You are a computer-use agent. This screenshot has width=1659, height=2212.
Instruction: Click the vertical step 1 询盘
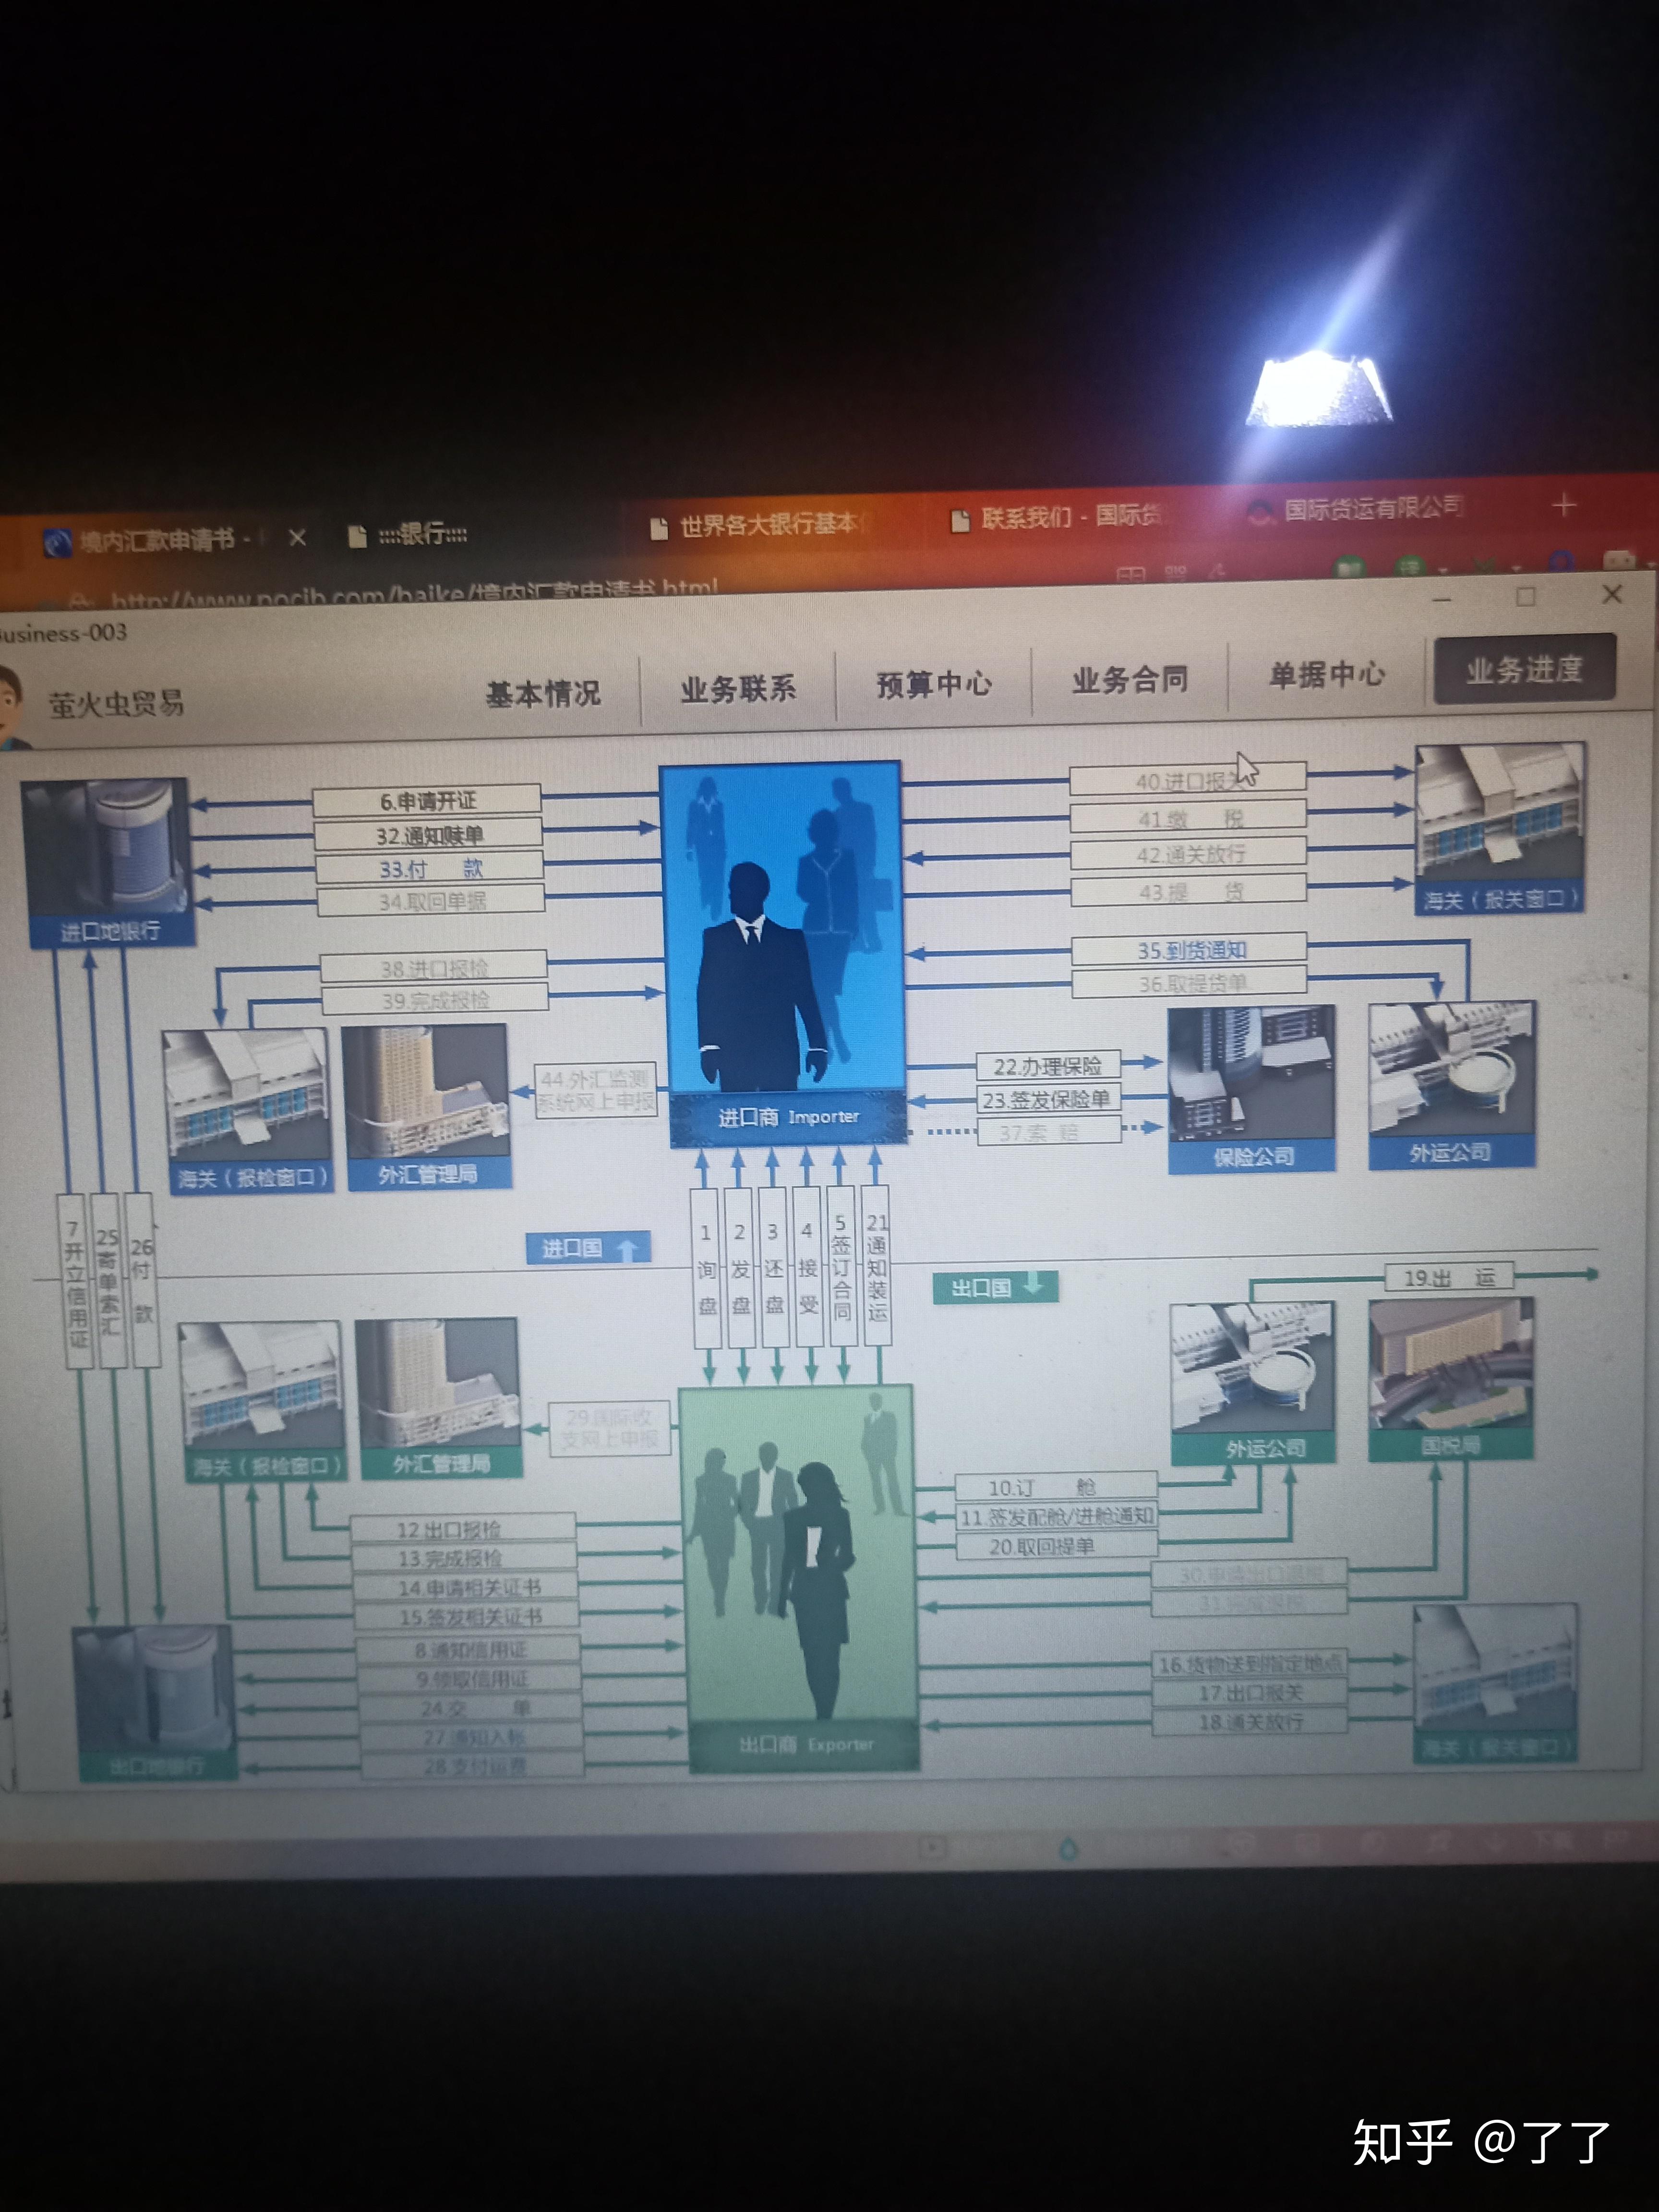click(x=706, y=1267)
